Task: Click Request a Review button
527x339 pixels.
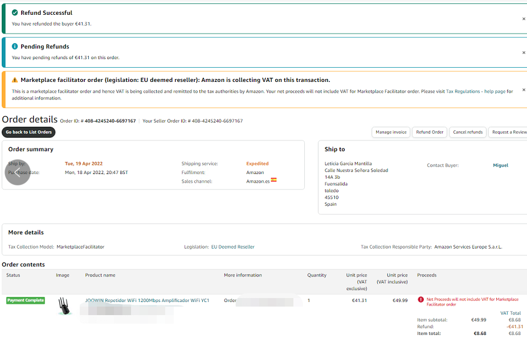Action: pyautogui.click(x=509, y=132)
